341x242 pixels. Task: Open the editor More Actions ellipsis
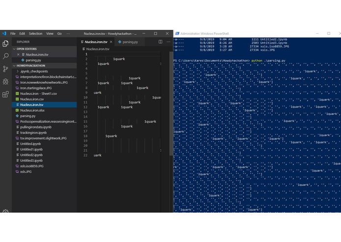[168, 42]
